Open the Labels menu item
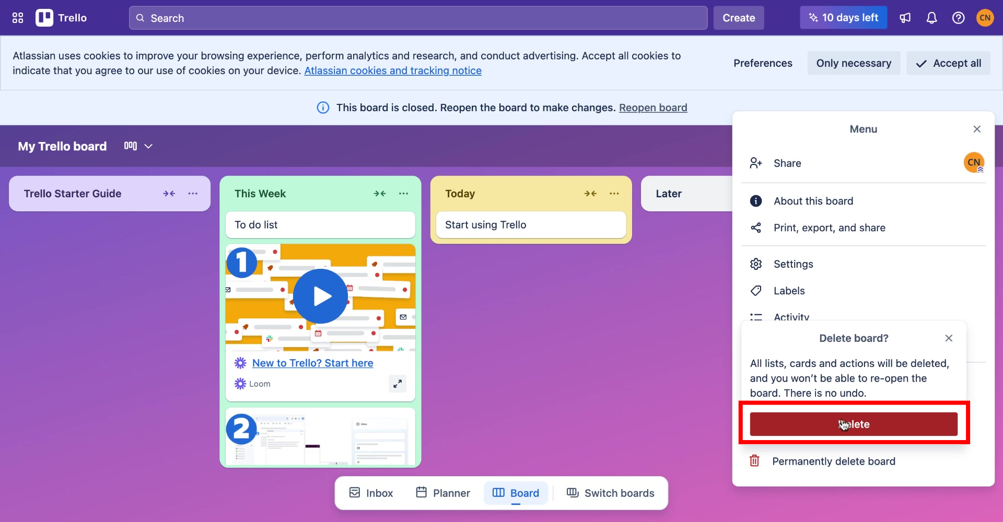The width and height of the screenshot is (1003, 522). [789, 291]
